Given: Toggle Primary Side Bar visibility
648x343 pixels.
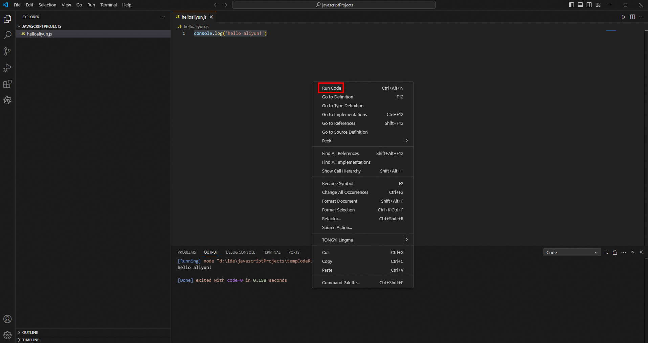Looking at the screenshot, I should pyautogui.click(x=572, y=5).
